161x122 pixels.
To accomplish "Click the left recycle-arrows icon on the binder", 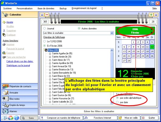I will click(42, 15).
